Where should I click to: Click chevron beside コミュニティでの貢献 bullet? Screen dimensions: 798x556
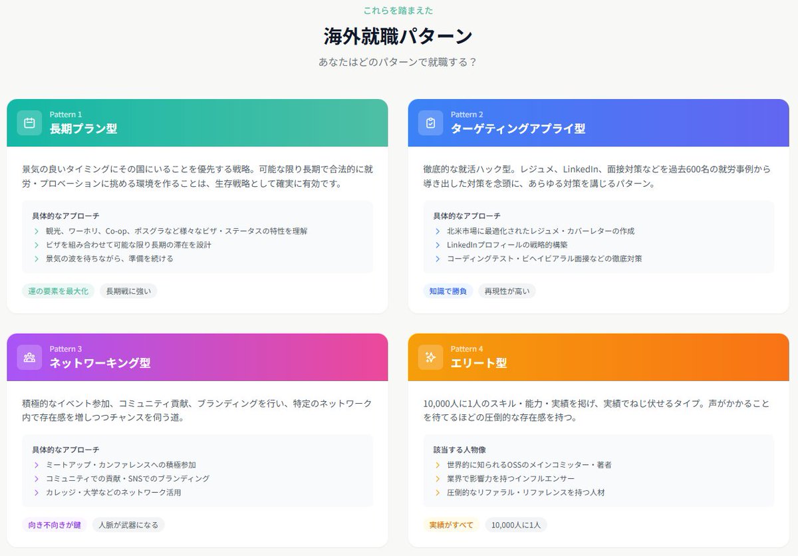point(37,479)
